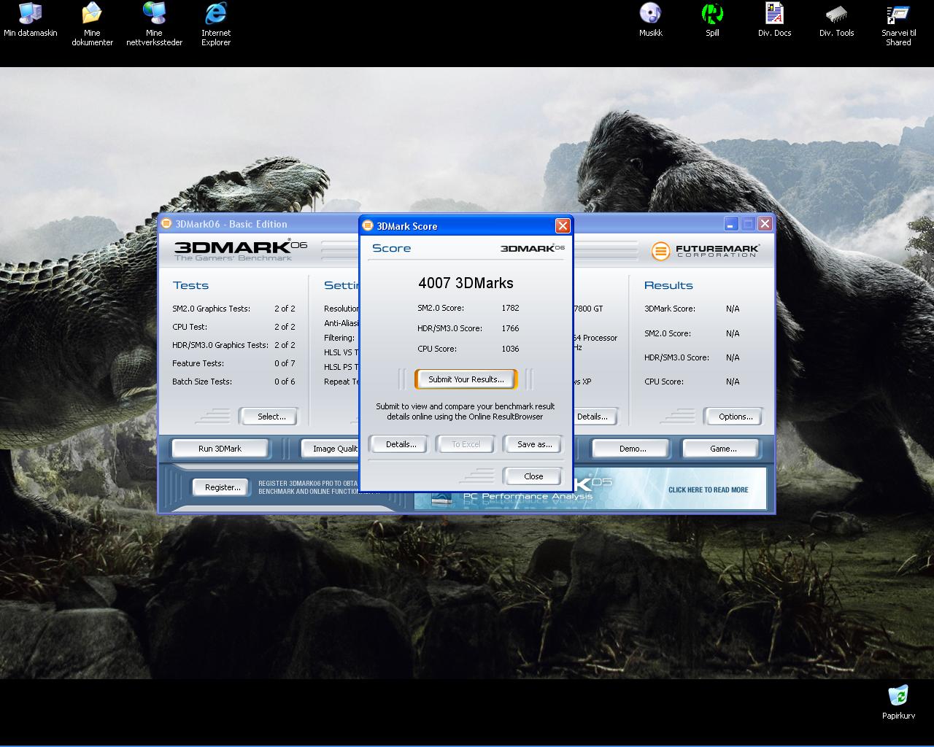The width and height of the screenshot is (934, 747).
Task: Open the Div. Tools desktop icon
Action: pyautogui.click(x=836, y=20)
